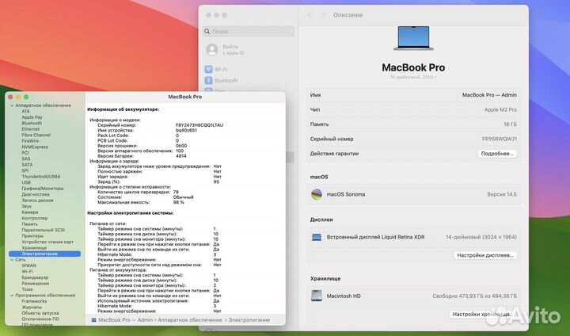Select Графика/Мониторы in the sidebar
This screenshot has height=336, width=570.
43,189
